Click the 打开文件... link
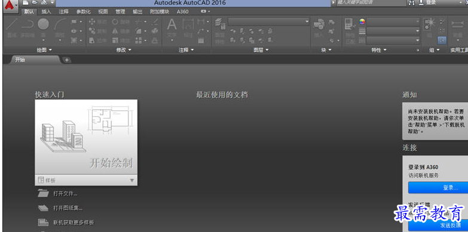Image resolution: width=468 pixels, height=232 pixels. [x=65, y=194]
